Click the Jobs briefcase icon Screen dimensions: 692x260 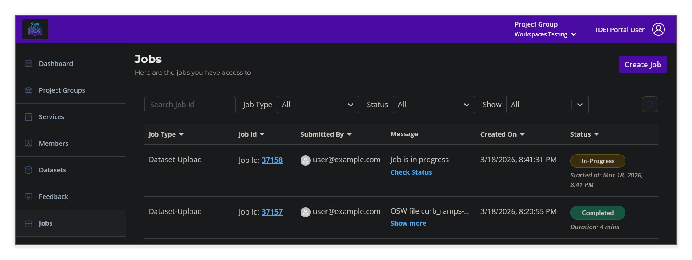(28, 223)
